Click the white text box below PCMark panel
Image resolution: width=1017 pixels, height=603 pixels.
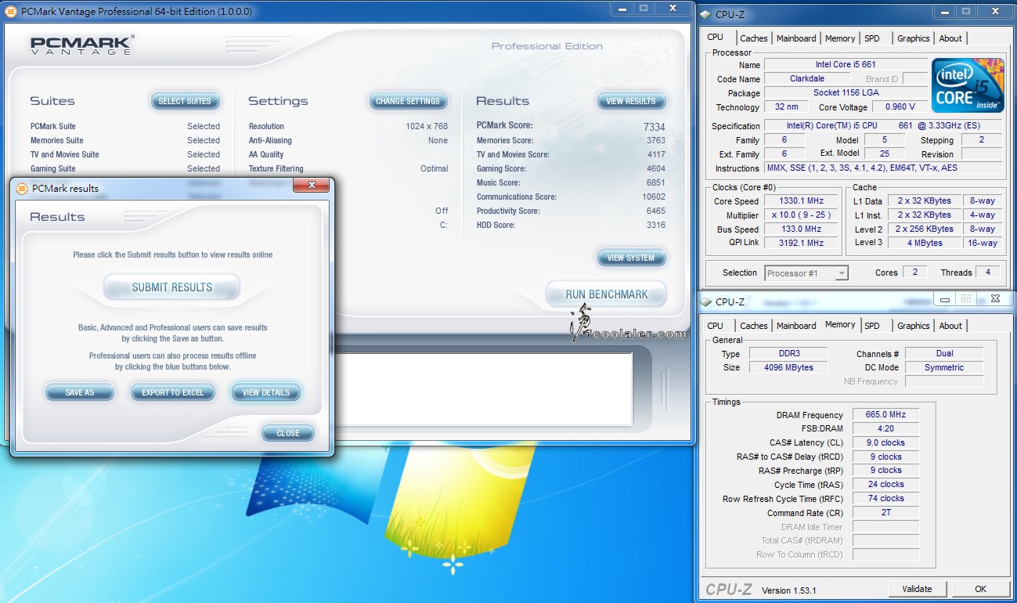(x=483, y=388)
